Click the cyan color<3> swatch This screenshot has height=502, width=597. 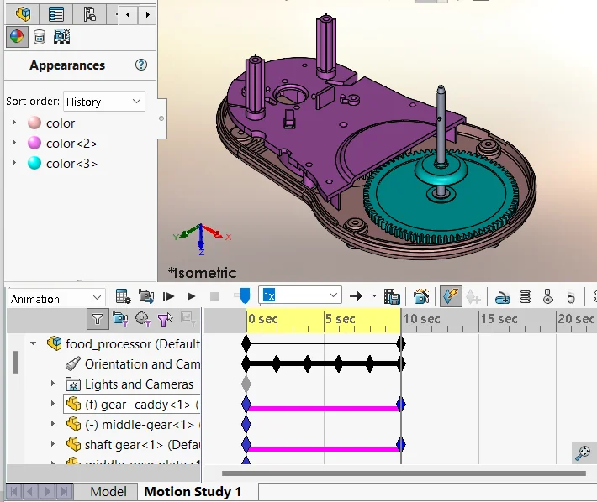(34, 164)
